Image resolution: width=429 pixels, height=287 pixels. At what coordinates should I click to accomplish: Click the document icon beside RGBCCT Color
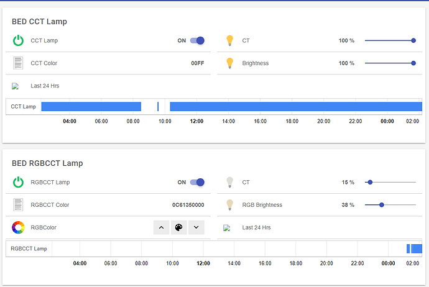point(18,205)
